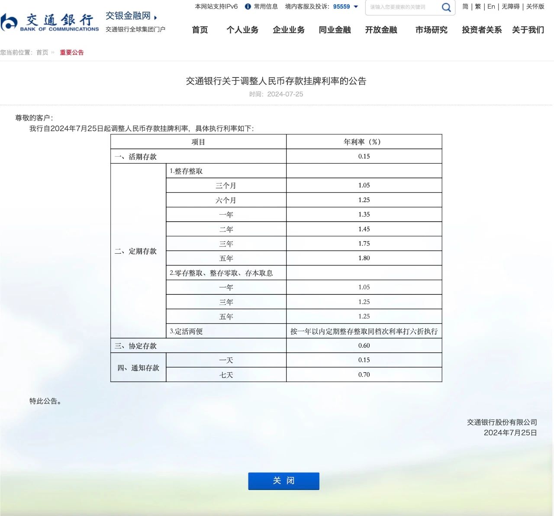Open the 开放金融 menu
554x516 pixels.
point(381,30)
